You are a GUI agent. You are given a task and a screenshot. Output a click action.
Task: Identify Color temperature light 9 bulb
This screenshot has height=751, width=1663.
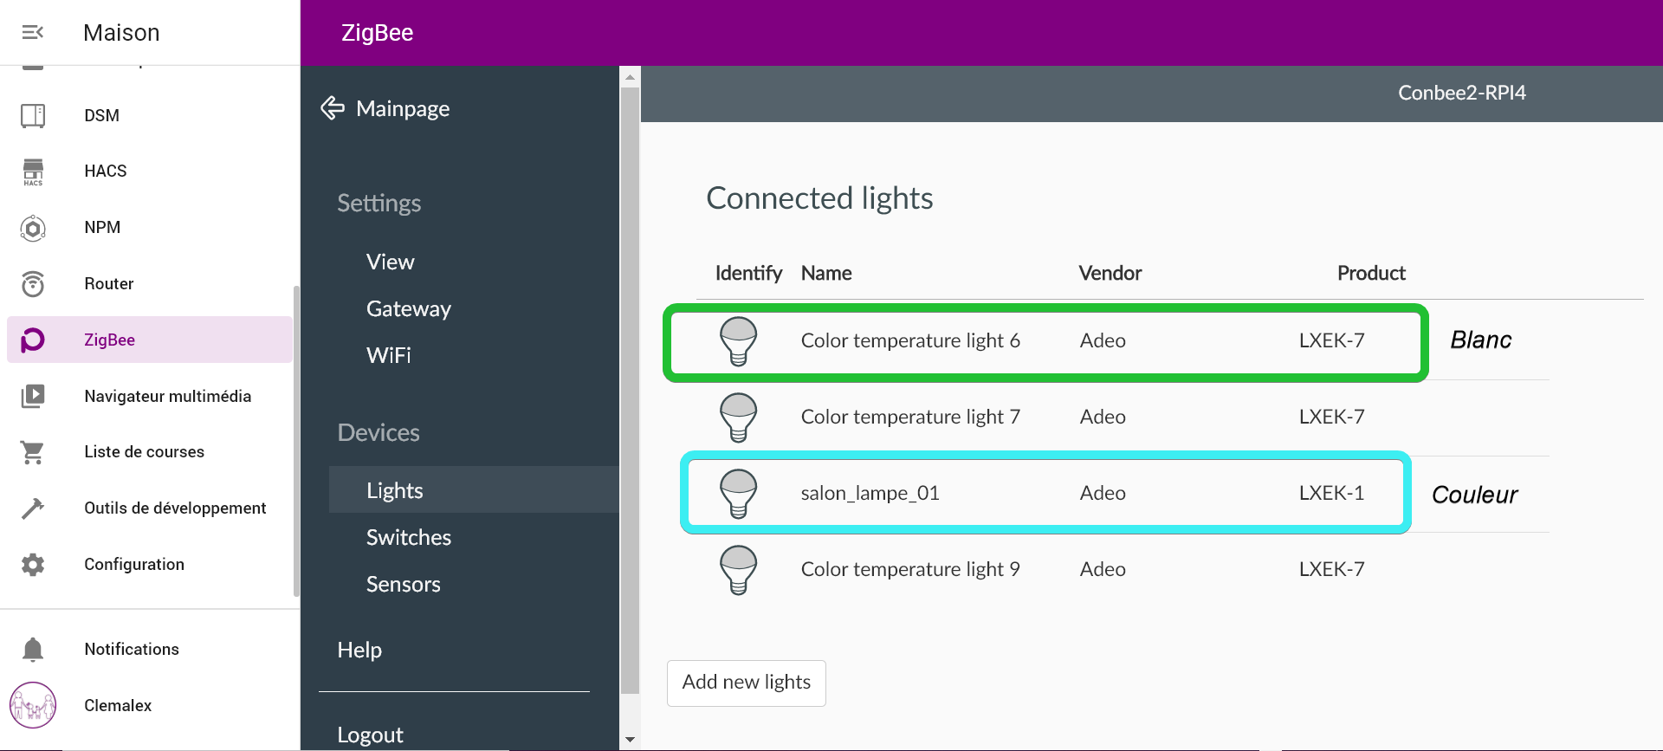click(x=739, y=570)
